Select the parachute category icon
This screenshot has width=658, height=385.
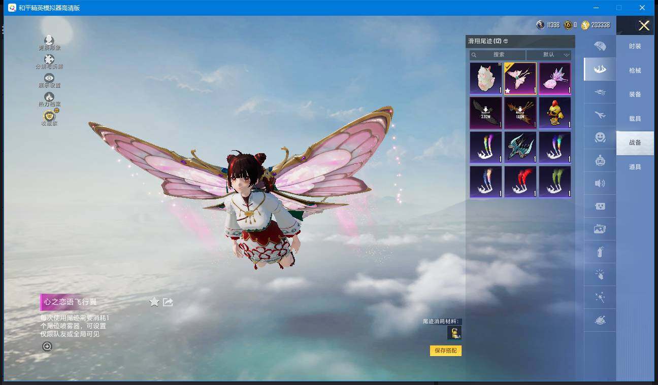point(600,46)
